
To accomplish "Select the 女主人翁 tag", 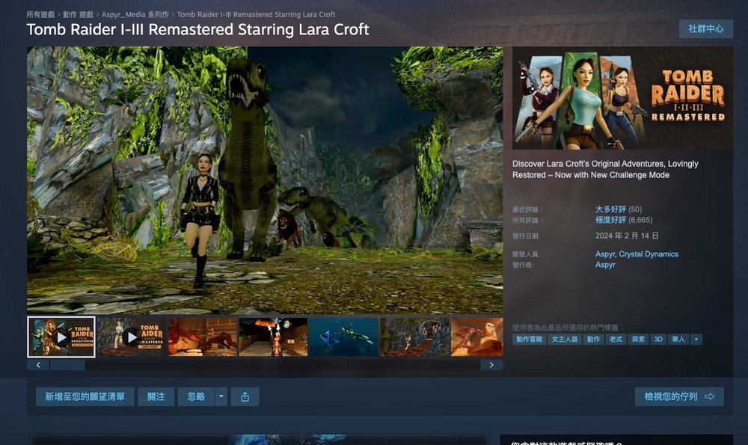I will [x=565, y=339].
